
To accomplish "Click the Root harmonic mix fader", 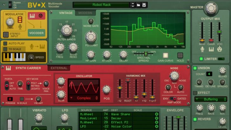I will click(128, 80).
